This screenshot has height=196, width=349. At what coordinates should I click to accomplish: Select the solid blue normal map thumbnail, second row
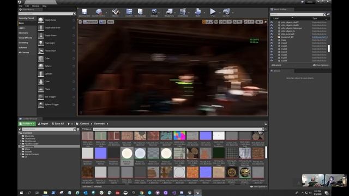pos(100,154)
